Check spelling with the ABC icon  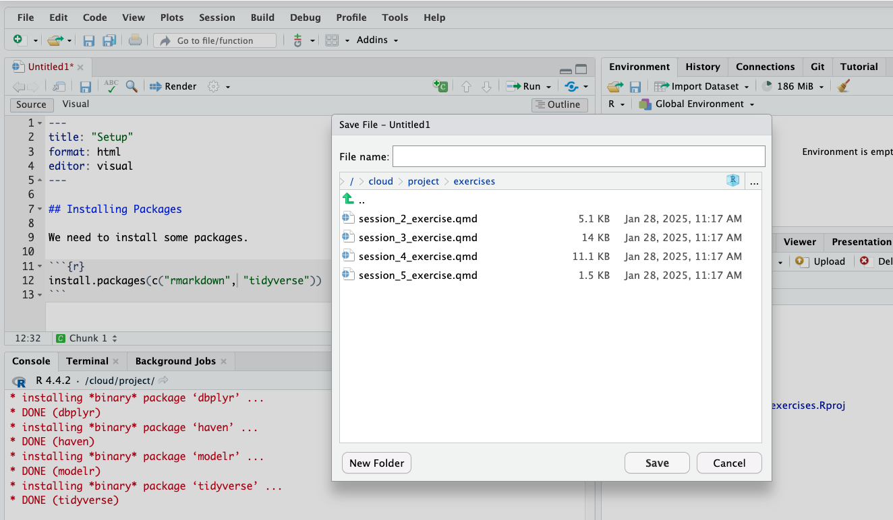pos(110,86)
